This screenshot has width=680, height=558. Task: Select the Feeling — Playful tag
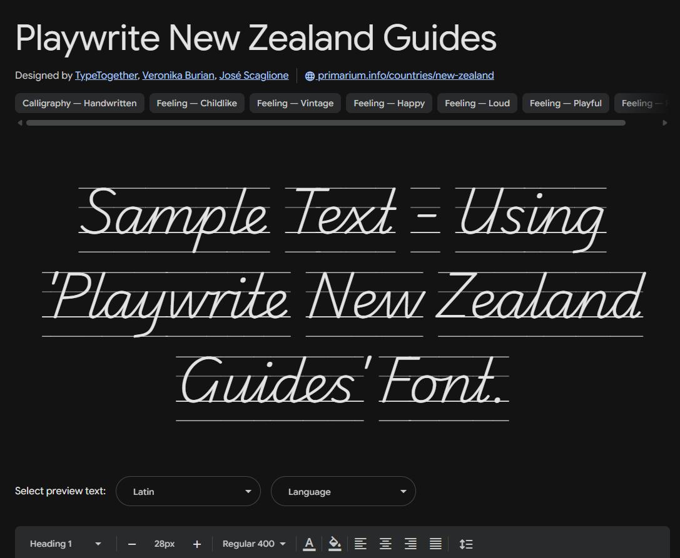click(566, 103)
